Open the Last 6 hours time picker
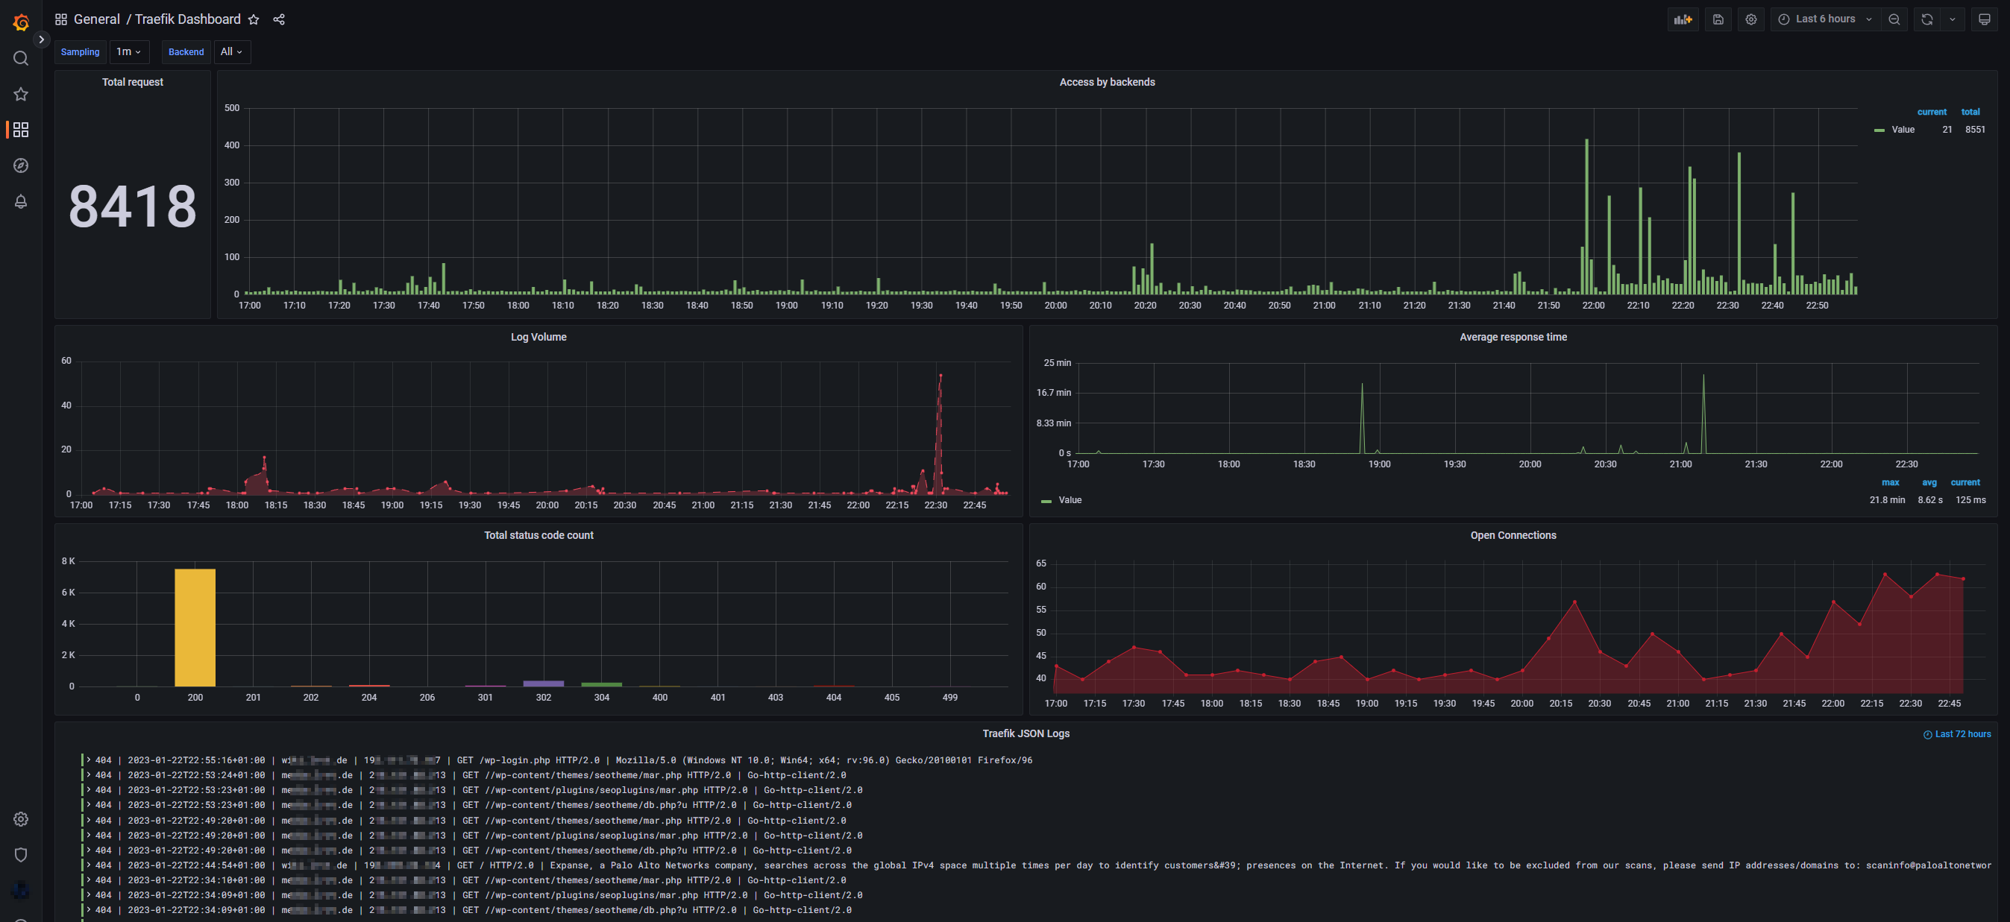Screen dimensions: 2010x922 coord(1824,19)
